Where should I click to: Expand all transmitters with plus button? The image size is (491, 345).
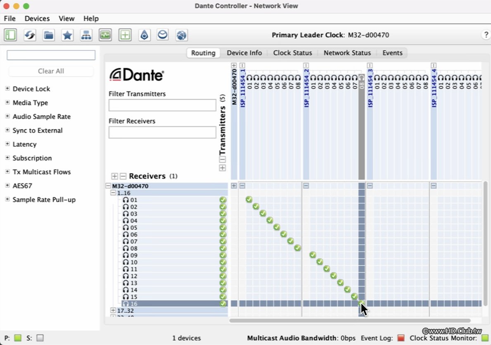pos(222,168)
